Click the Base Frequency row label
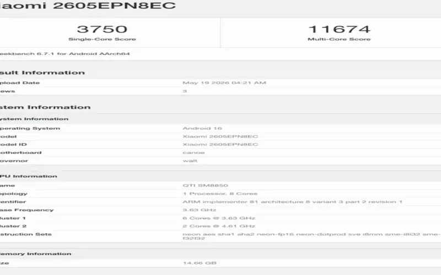441x275 pixels. (26, 210)
